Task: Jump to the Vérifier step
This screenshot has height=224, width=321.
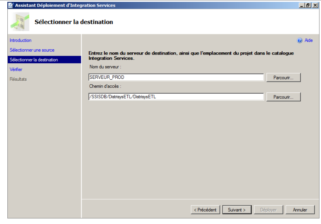Action: [16, 69]
